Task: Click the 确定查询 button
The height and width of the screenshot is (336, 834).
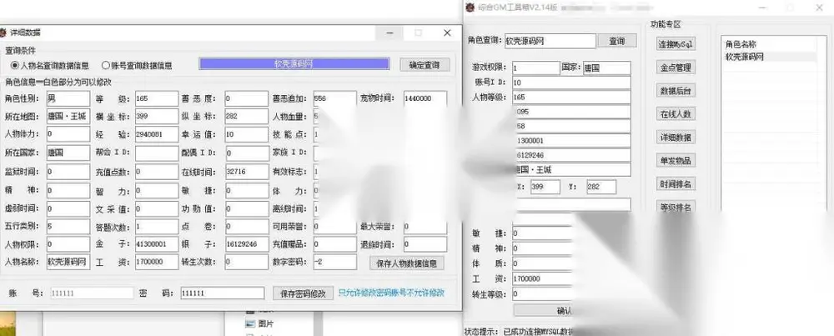Action: [x=425, y=65]
